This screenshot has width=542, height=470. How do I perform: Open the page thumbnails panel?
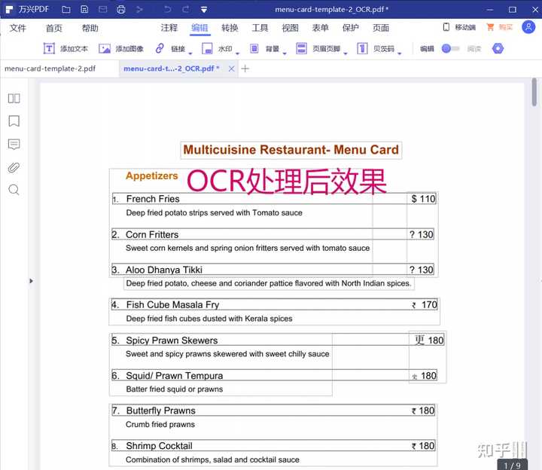14,99
